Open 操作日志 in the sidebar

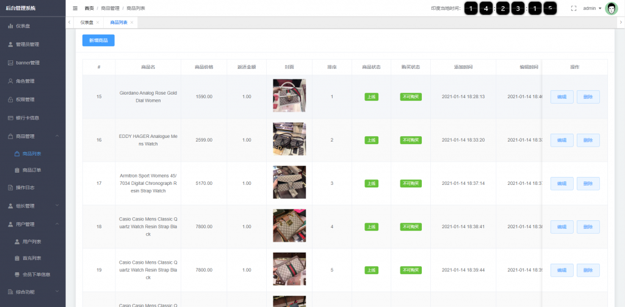25,187
